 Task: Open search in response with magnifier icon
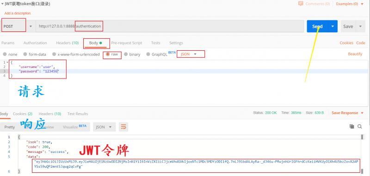pyautogui.click(x=360, y=127)
